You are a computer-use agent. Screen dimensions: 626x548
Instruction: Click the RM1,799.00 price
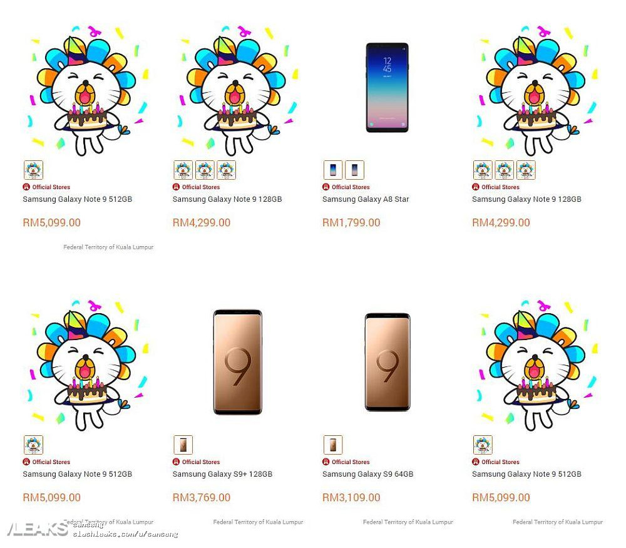pyautogui.click(x=351, y=222)
